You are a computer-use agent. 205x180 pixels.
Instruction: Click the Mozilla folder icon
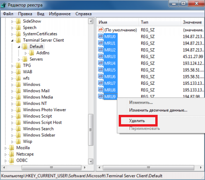[12, 148]
